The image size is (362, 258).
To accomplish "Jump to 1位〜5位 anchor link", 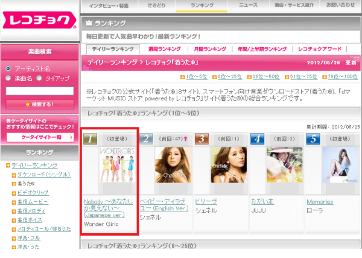I will [x=197, y=77].
